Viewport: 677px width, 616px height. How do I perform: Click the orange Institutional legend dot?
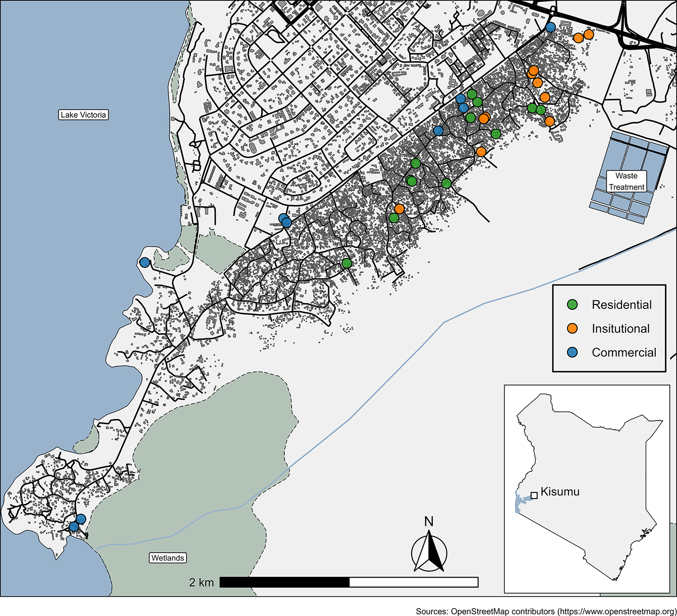572,328
